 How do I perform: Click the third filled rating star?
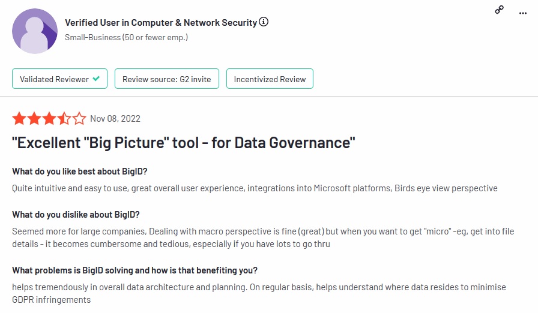tap(49, 118)
